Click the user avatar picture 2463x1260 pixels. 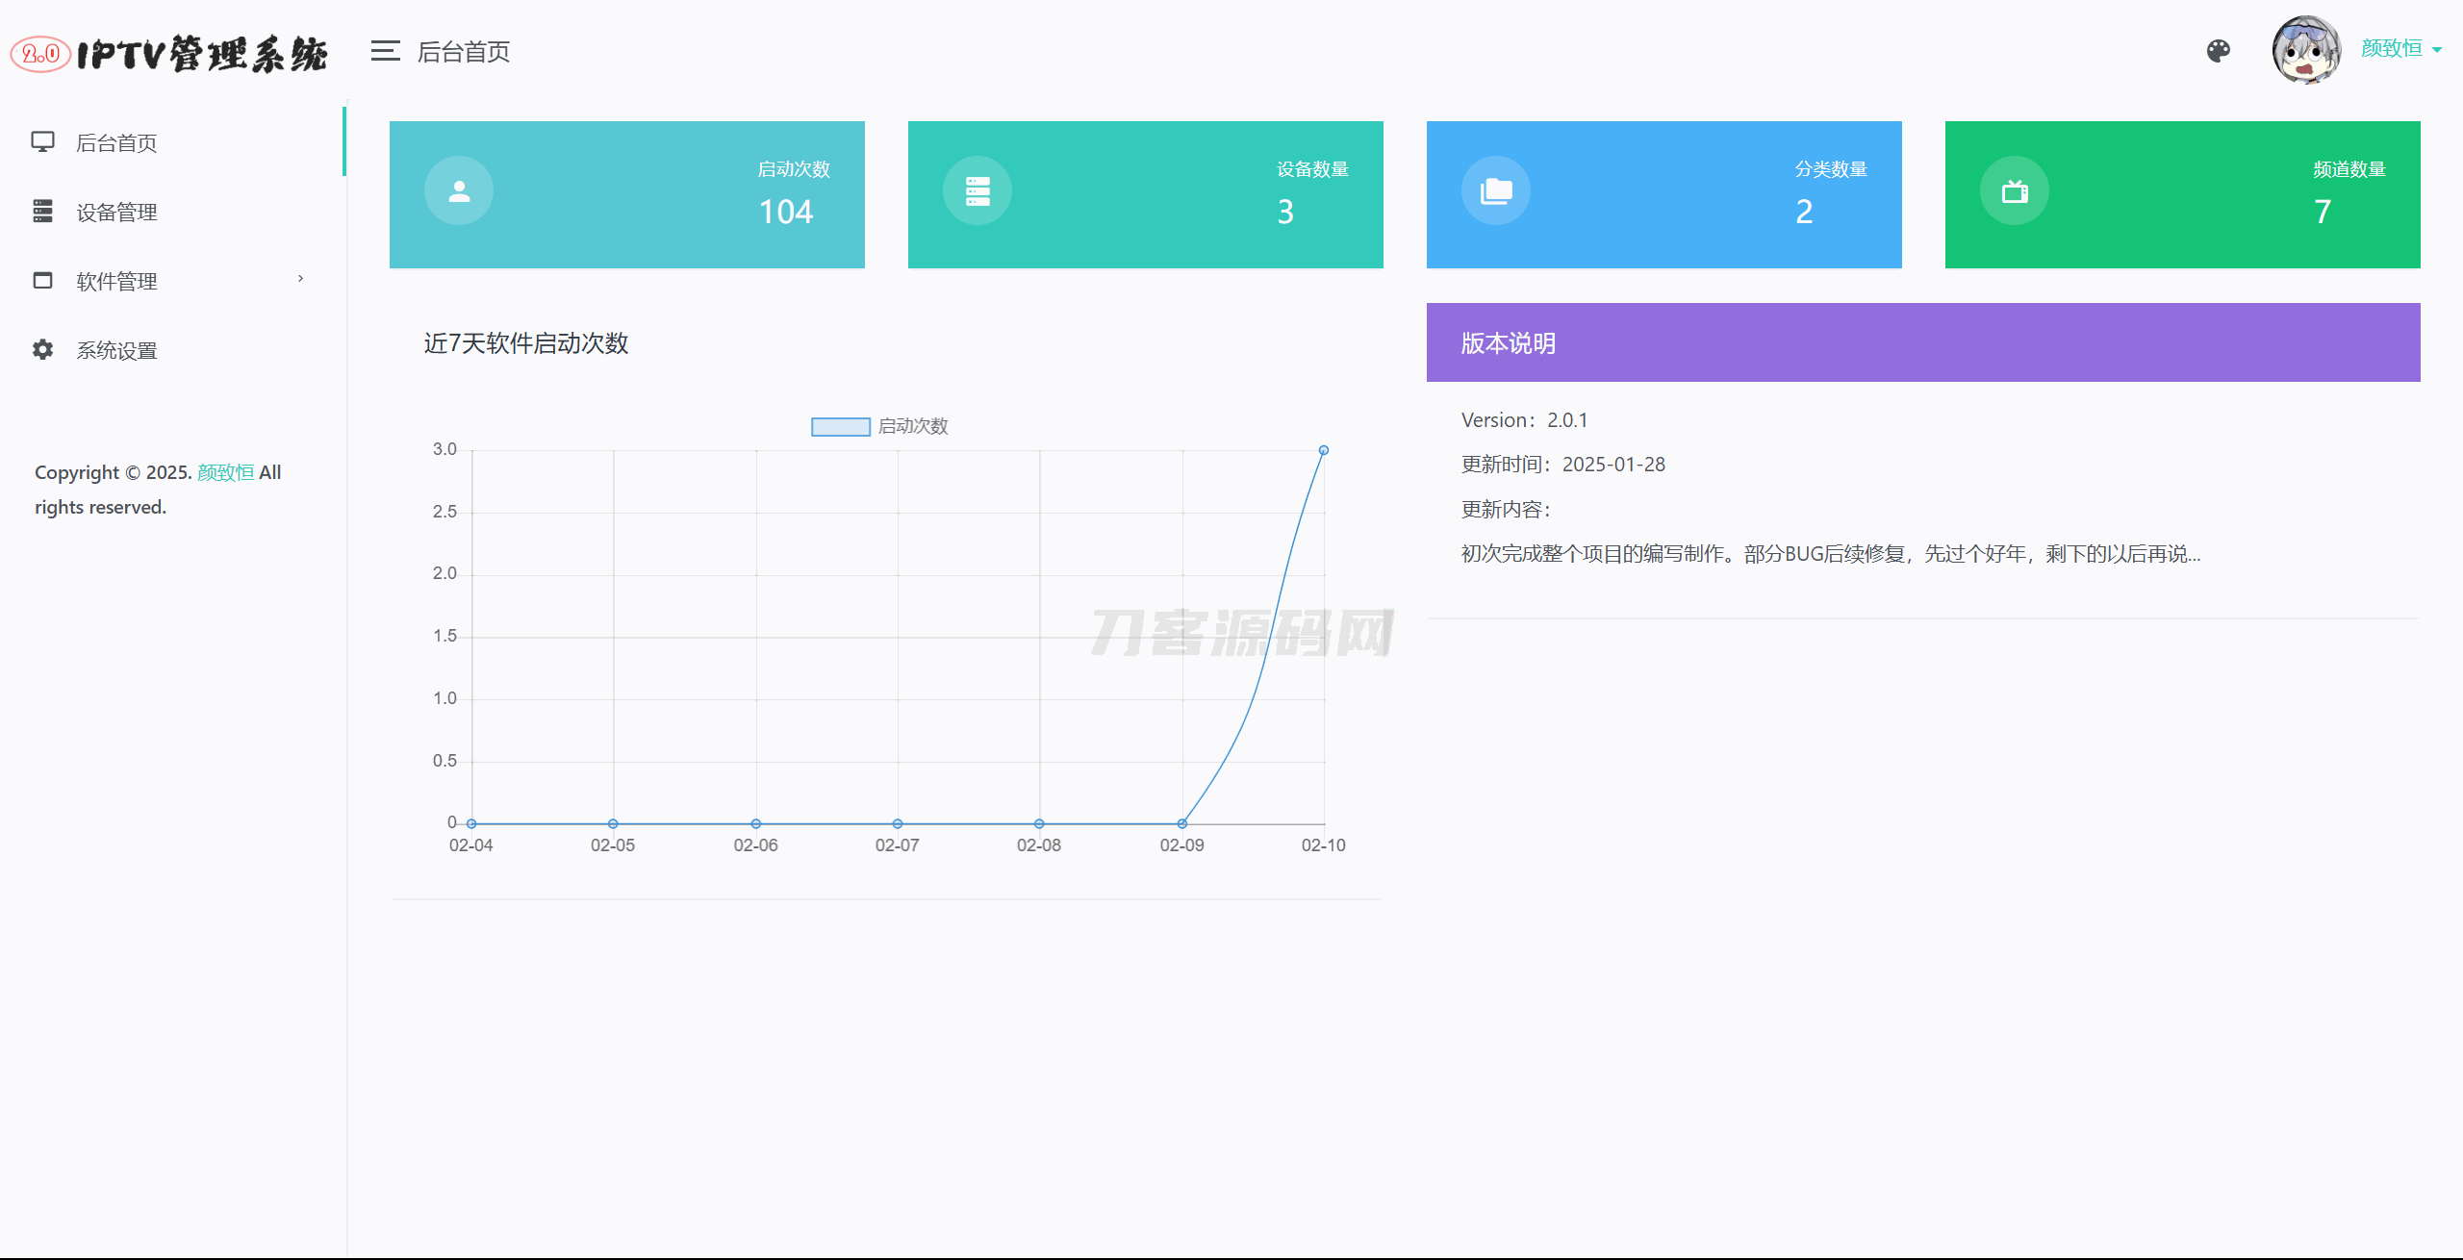[2305, 50]
